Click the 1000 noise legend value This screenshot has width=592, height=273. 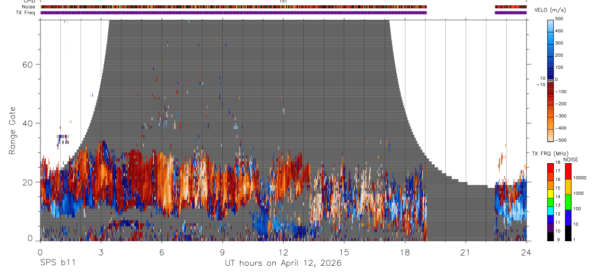click(579, 193)
